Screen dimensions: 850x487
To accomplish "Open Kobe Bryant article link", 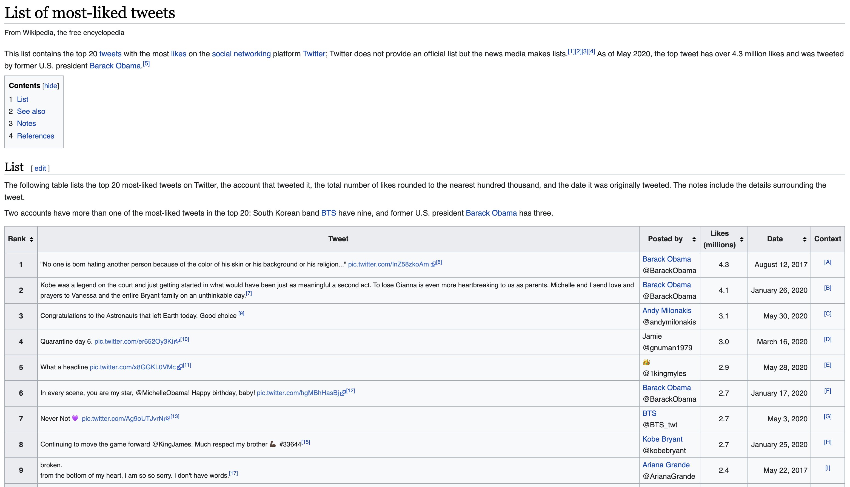I will tap(662, 439).
